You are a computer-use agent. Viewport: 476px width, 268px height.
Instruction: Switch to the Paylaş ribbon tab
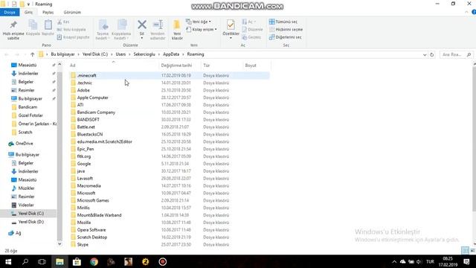click(x=48, y=12)
